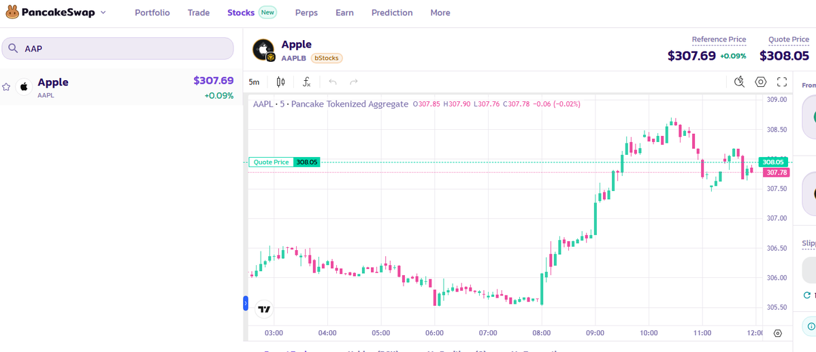Click the Quote Price chart line label
Screen dimensions: 816x352
271,162
